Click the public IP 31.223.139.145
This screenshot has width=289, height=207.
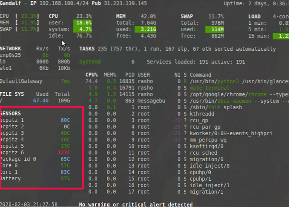[x=125, y=3]
